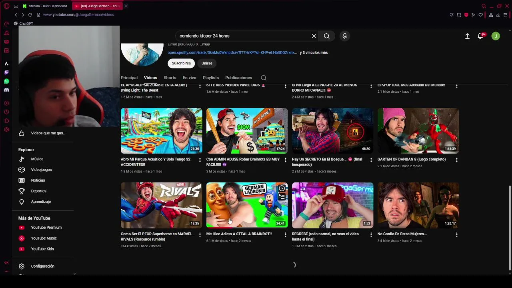Open the sidebar player icon
The image size is (512, 288).
coord(6,103)
